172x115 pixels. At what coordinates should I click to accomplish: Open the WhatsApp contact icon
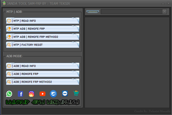pos(9,94)
